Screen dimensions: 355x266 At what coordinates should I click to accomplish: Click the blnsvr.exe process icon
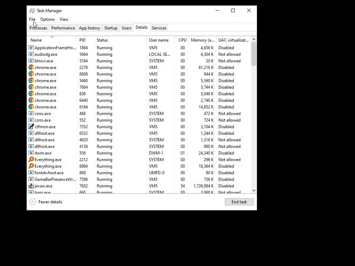[x=31, y=61]
